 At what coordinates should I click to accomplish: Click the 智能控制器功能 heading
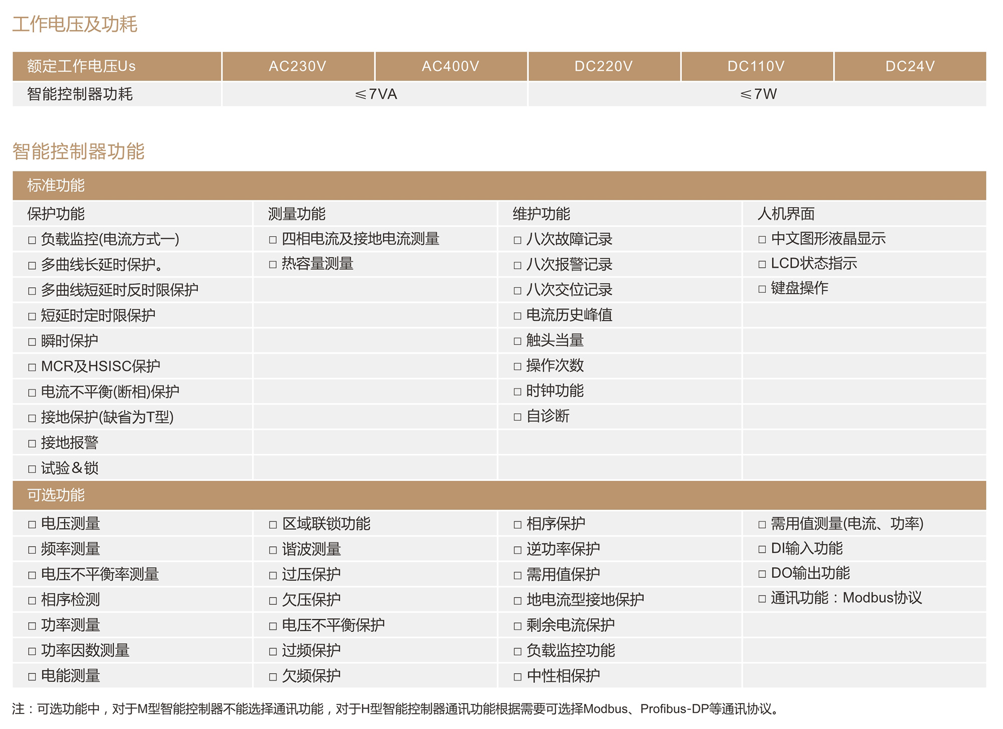(79, 151)
